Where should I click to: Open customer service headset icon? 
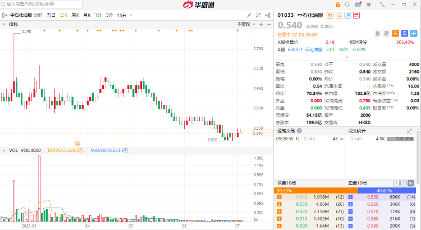point(347,4)
